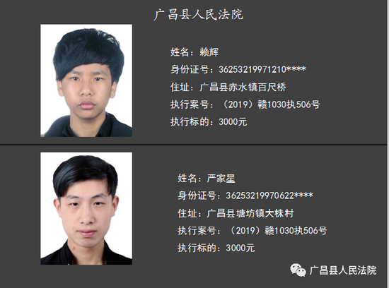Click the second case number 赣1030执506号
Screen dimensions: 389x288
pyautogui.click(x=296, y=231)
